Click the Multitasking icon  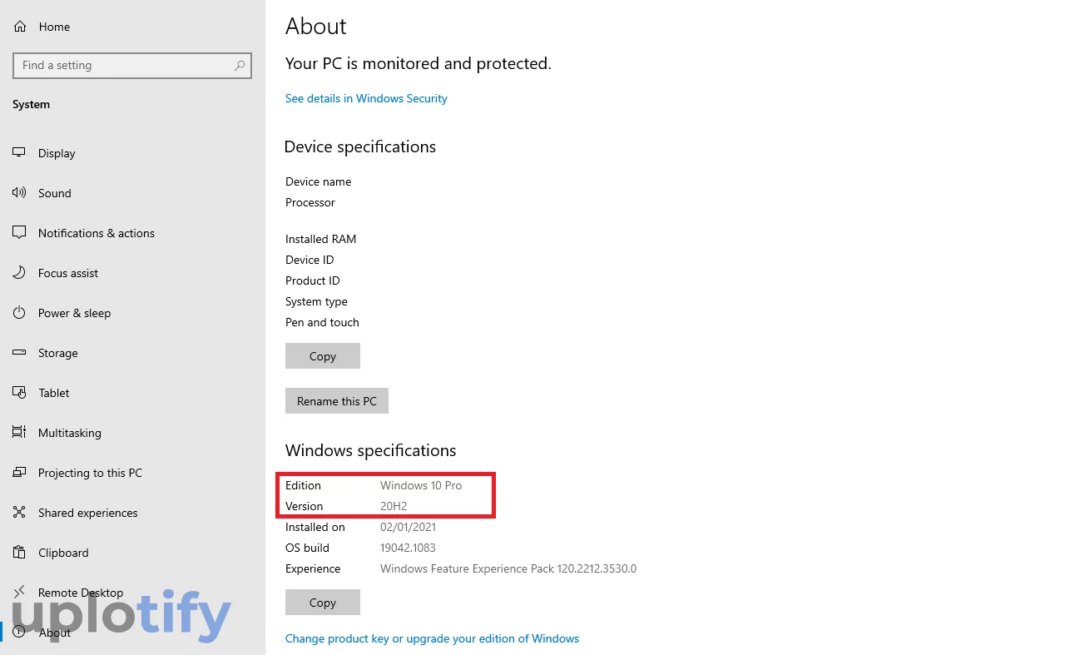19,433
